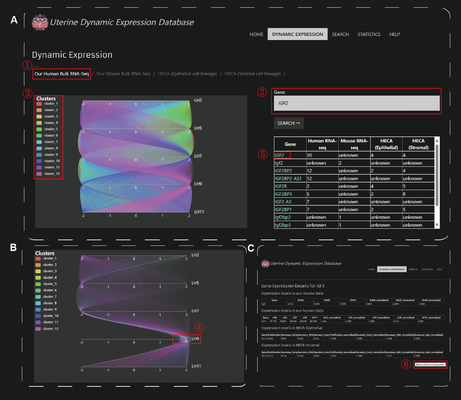Screen dimensions: 461x400
Task: Switch to Our Mouse Bulk RNA-Seq tab
Action: [x=123, y=74]
